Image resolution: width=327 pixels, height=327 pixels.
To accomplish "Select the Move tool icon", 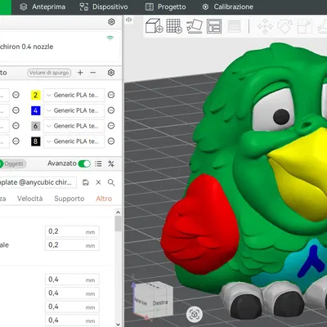I will coord(265,26).
